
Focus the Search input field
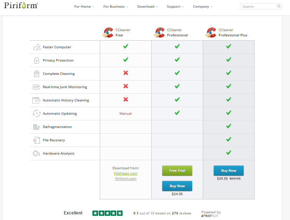point(261,6)
